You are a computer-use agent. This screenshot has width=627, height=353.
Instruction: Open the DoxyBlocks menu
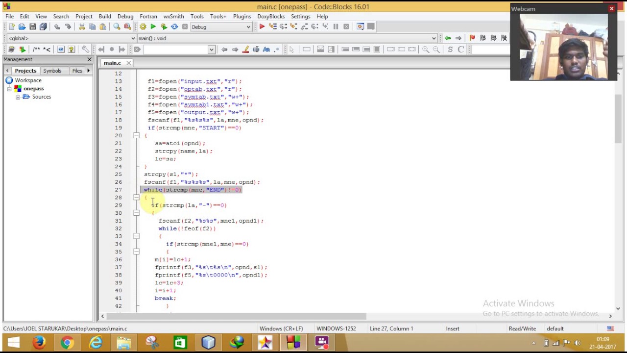coord(271,16)
